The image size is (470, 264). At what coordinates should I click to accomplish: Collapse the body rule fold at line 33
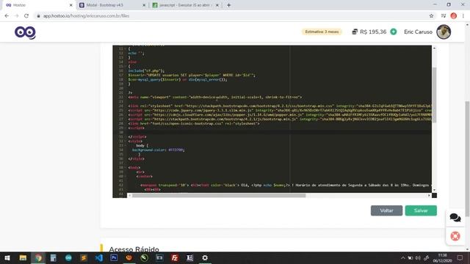coord(125,145)
